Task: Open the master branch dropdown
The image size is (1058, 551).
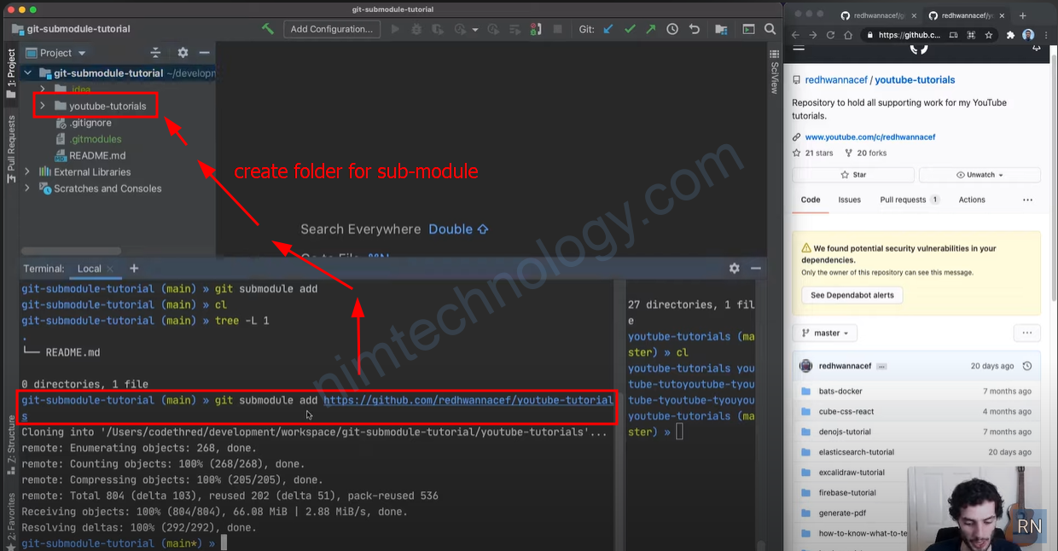Action: click(x=825, y=333)
